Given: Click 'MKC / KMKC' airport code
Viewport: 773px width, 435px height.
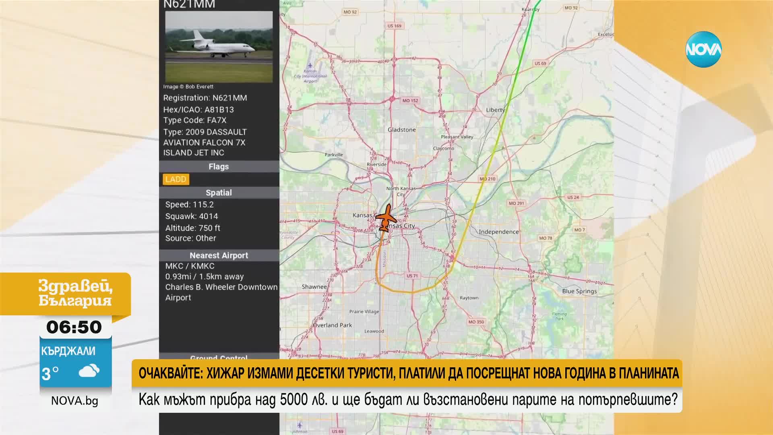Looking at the screenshot, I should coord(190,266).
